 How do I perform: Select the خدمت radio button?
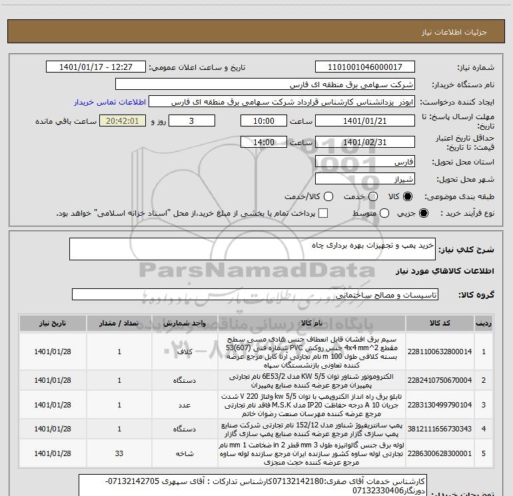coord(373,196)
